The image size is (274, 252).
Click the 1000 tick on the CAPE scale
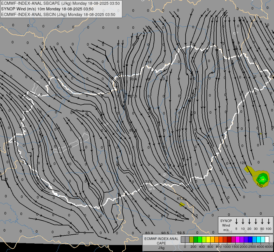(x=227, y=247)
